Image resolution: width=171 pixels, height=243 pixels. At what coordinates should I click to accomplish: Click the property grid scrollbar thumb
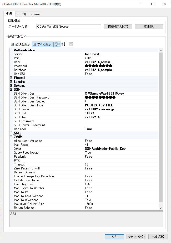coord(160,127)
